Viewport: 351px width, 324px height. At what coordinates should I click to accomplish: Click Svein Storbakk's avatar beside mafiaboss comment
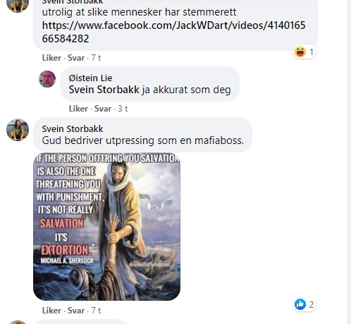[x=18, y=130]
